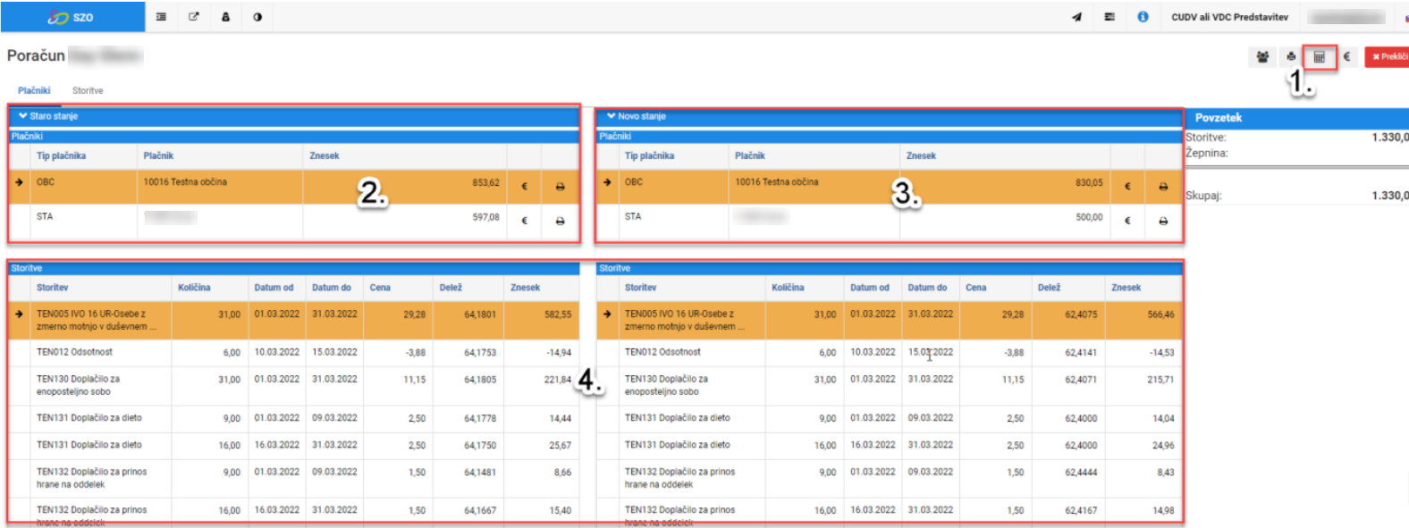Viewport: 1409px width, 528px height.
Task: Open the users group icon button
Action: pyautogui.click(x=1262, y=57)
